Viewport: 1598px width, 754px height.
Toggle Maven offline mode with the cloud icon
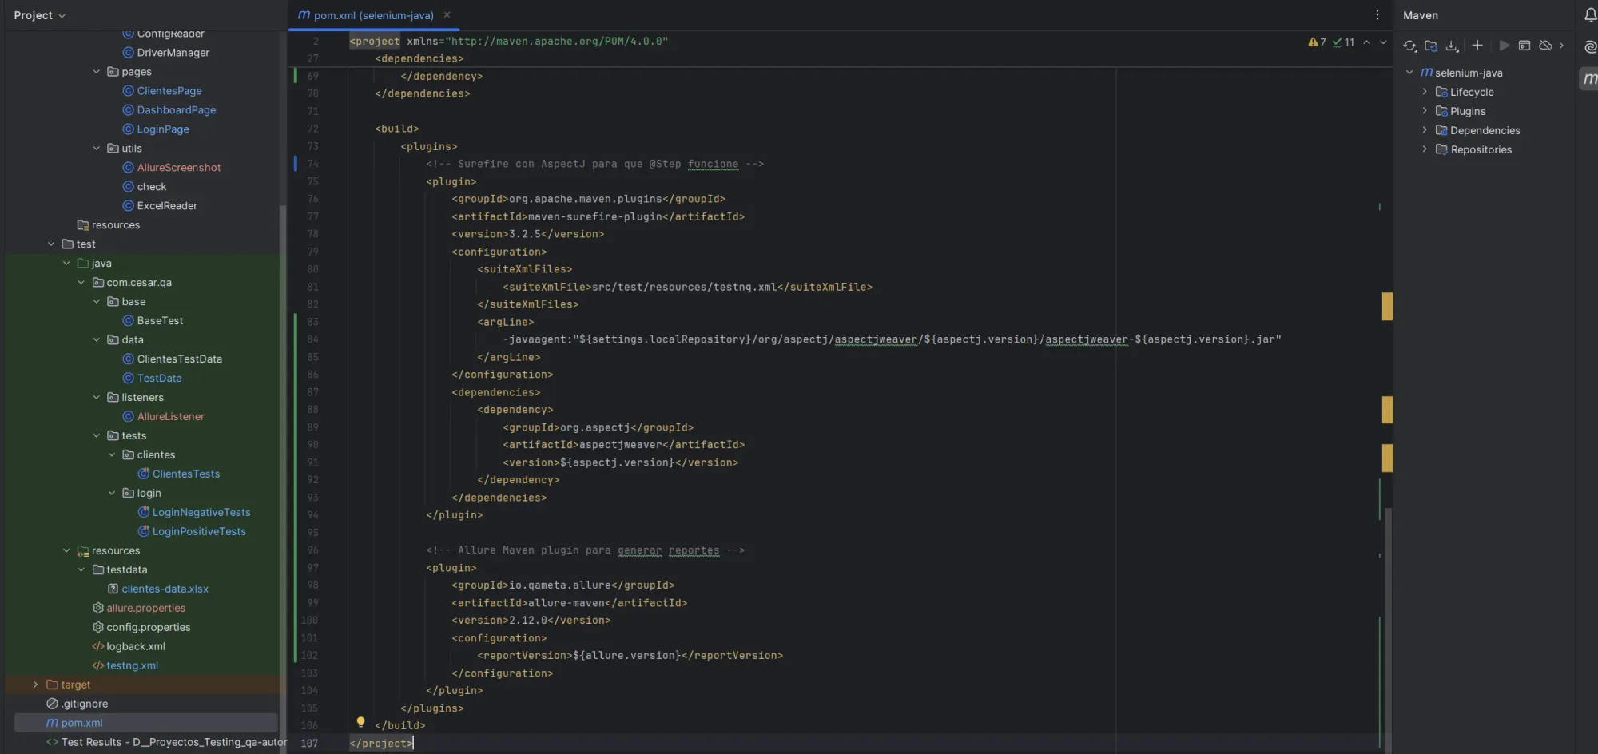(1544, 46)
